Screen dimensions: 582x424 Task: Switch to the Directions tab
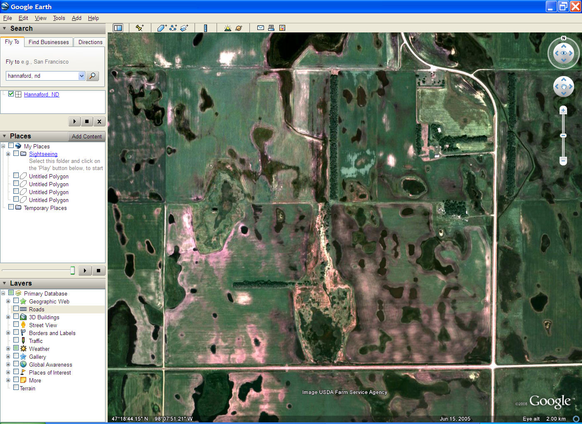point(90,42)
